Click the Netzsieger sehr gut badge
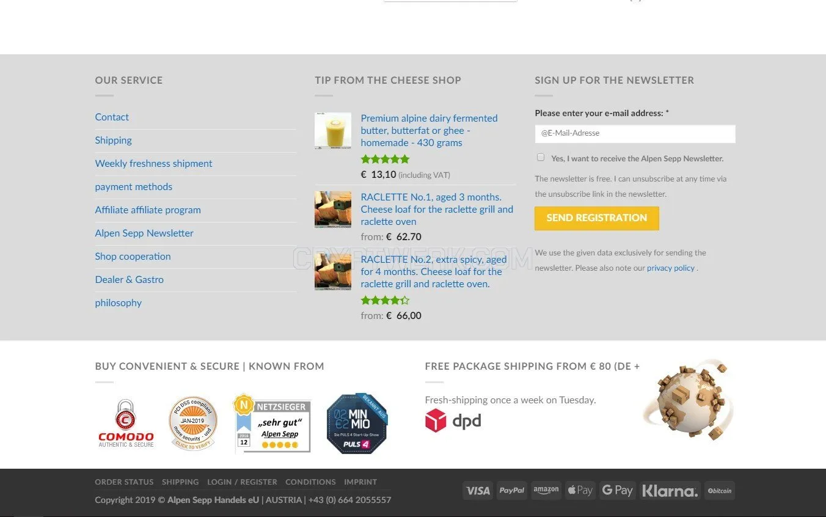The image size is (826, 517). pyautogui.click(x=272, y=424)
